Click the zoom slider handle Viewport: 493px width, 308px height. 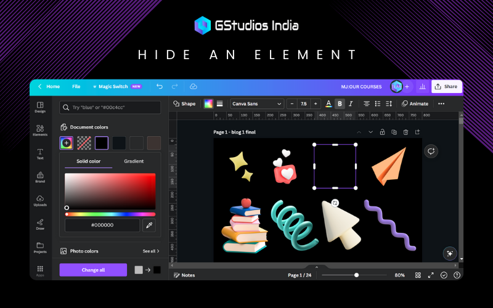pos(356,275)
